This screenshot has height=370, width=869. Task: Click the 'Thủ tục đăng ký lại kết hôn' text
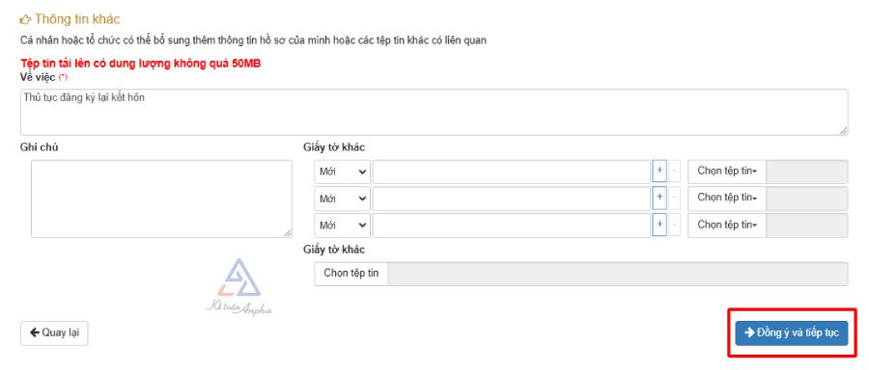(x=84, y=98)
